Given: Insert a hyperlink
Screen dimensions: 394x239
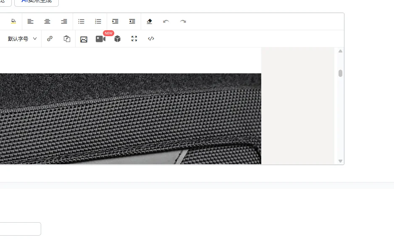Looking at the screenshot, I should [x=50, y=39].
